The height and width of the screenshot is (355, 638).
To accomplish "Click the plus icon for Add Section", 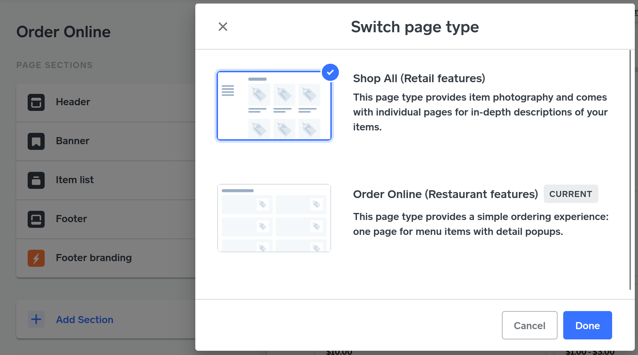I will [x=36, y=319].
